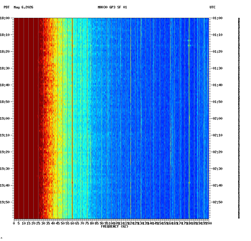The image size is (251, 241).
Task: Click the 20 Hz axis label
Action: [x=33, y=223]
